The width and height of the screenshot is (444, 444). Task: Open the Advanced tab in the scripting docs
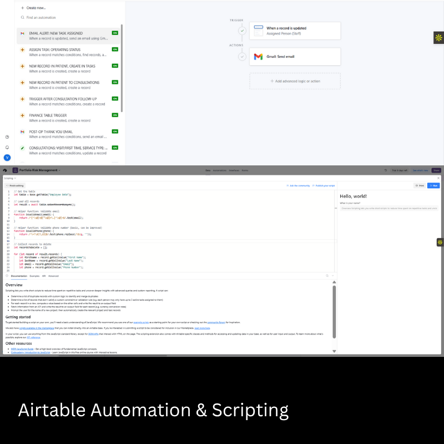pos(53,276)
